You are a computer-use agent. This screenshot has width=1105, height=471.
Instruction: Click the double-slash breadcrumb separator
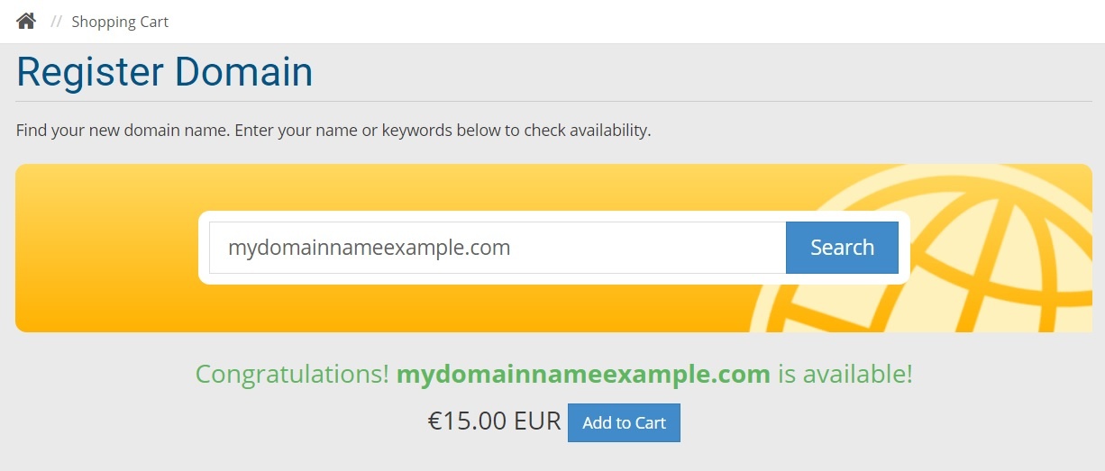click(56, 22)
